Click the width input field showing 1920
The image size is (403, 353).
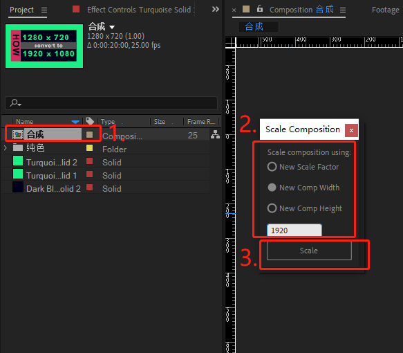coord(294,230)
